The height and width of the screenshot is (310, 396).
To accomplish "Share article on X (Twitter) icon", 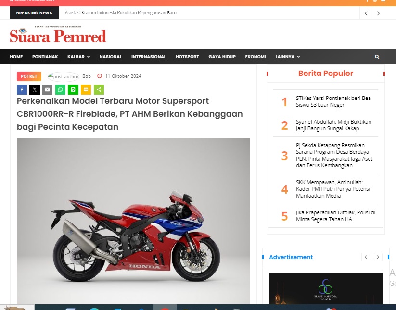I will pos(35,89).
